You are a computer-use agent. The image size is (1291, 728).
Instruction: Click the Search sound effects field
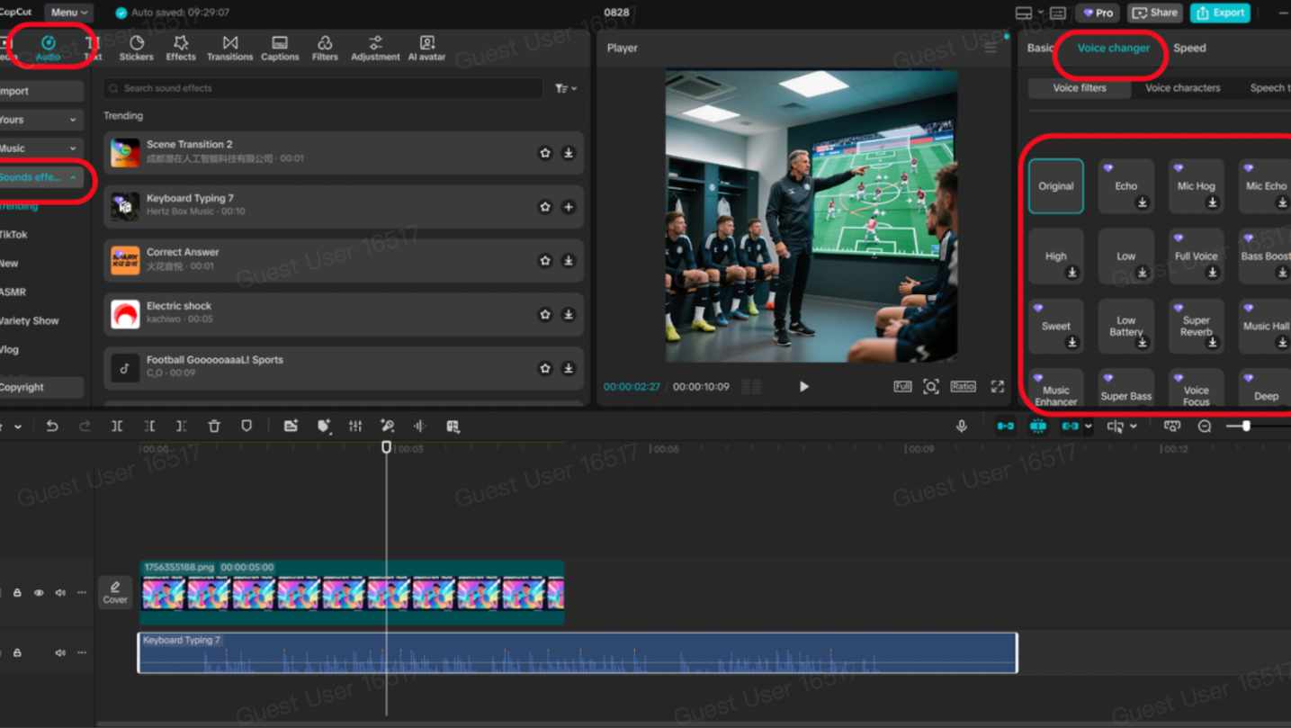(x=324, y=88)
